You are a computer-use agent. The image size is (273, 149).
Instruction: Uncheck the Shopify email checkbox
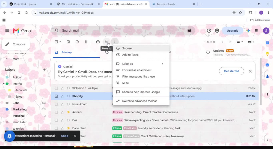(56, 96)
